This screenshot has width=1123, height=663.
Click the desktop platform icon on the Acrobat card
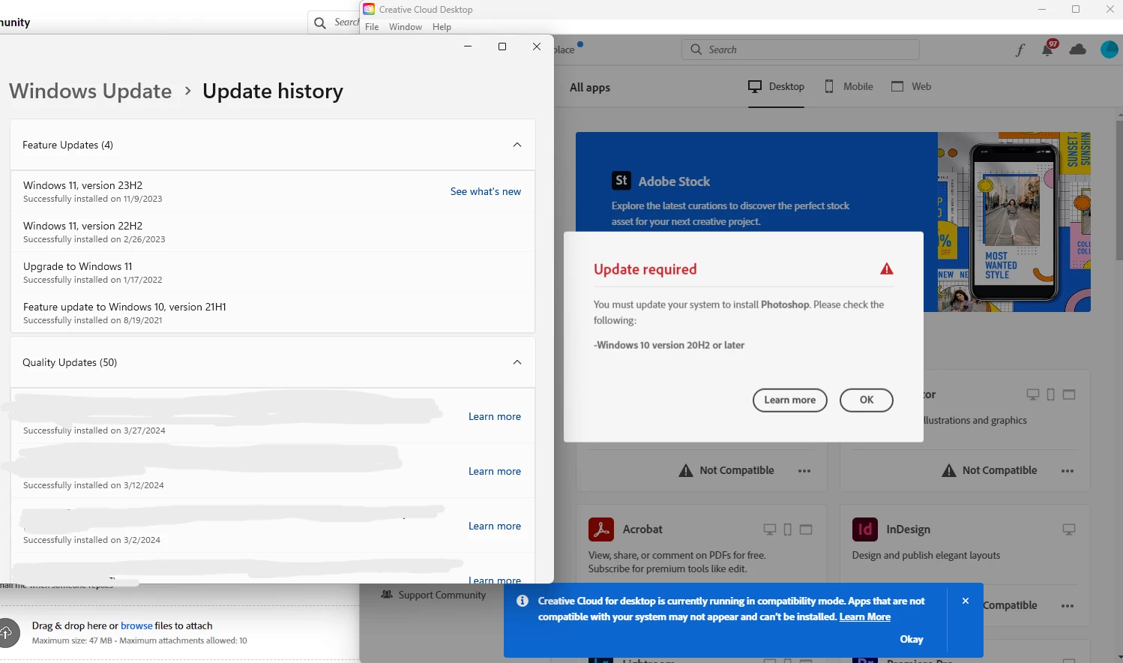point(770,529)
